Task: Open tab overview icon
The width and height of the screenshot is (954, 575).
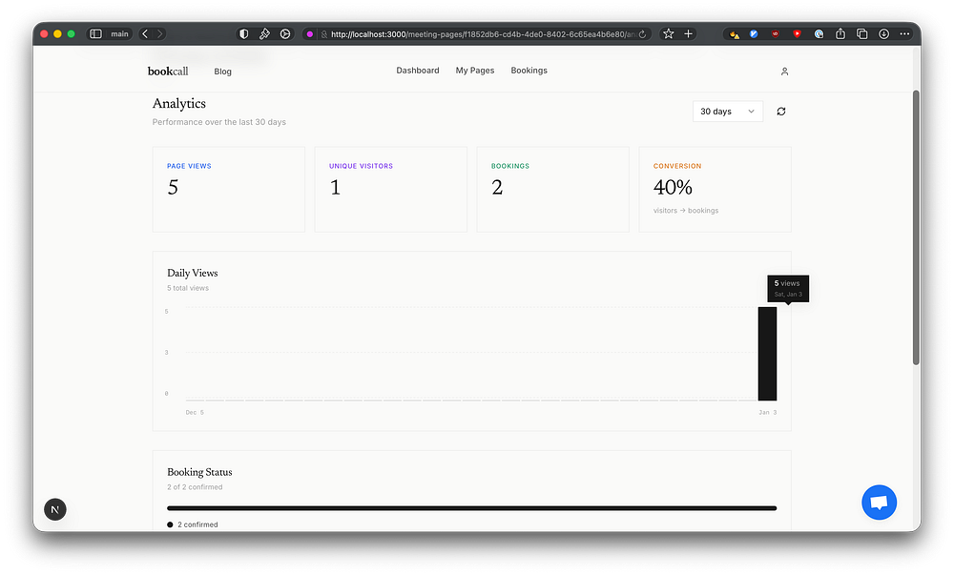Action: 862,34
